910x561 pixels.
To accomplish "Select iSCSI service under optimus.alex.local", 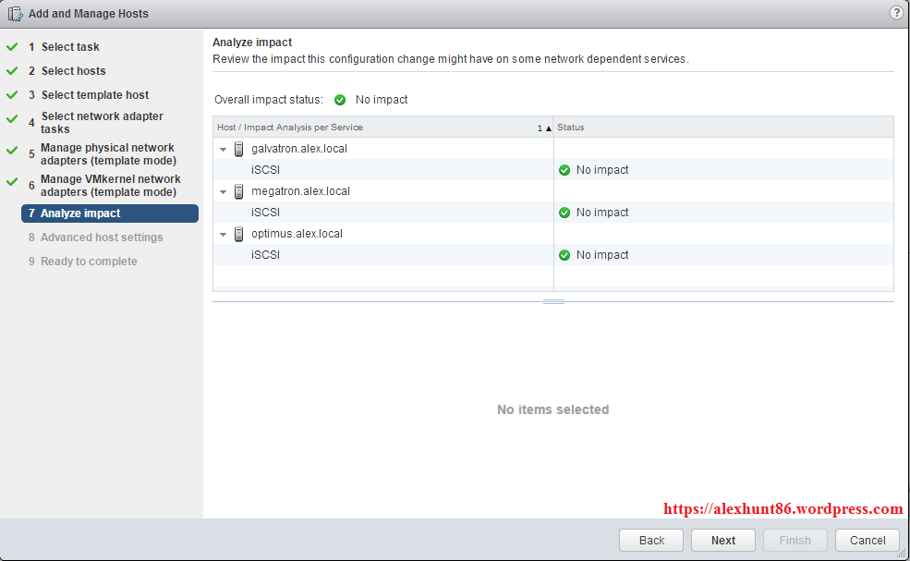I will tap(265, 255).
